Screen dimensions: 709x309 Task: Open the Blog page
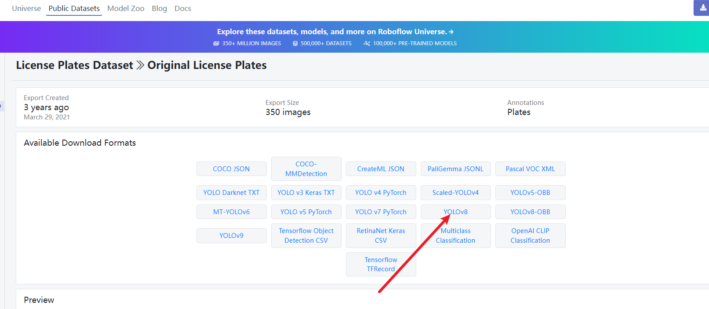pos(159,8)
